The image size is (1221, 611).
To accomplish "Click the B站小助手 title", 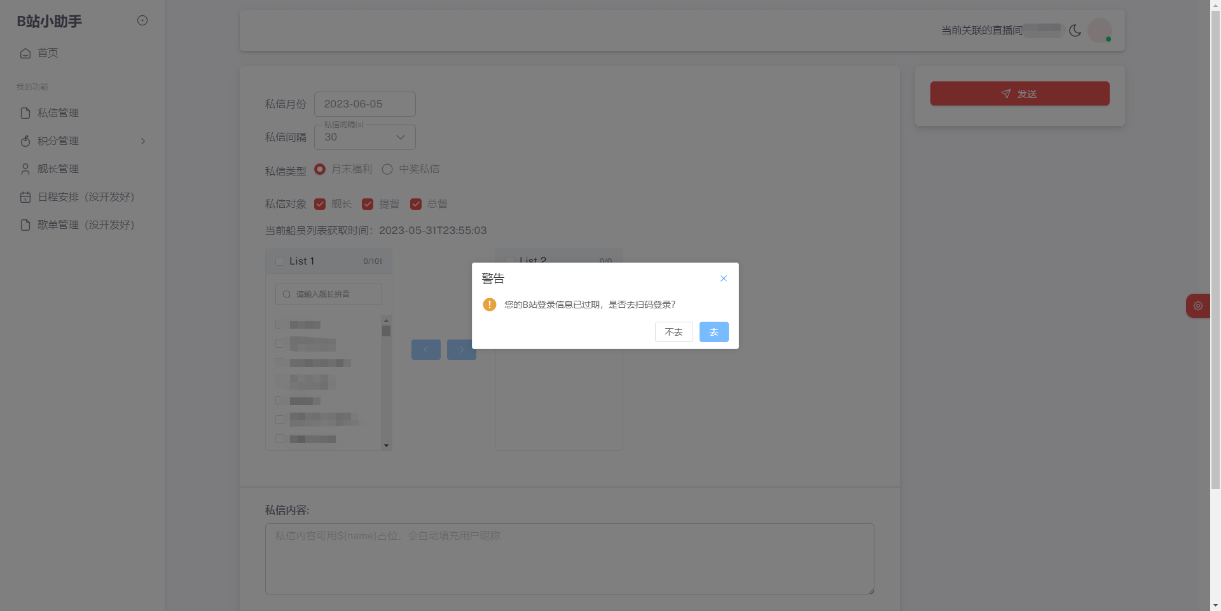I will [50, 22].
